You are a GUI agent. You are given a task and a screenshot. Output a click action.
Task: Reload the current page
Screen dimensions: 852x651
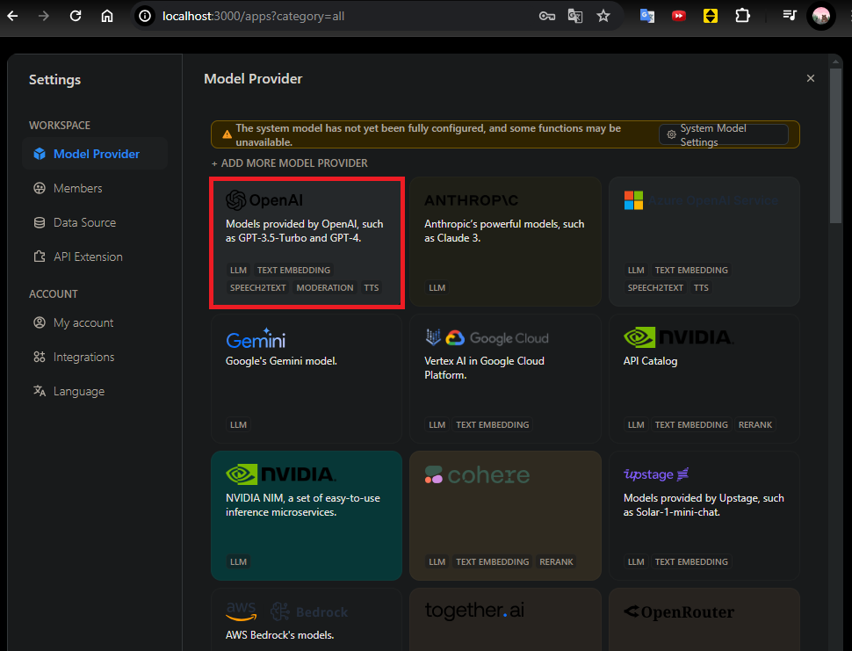click(76, 17)
